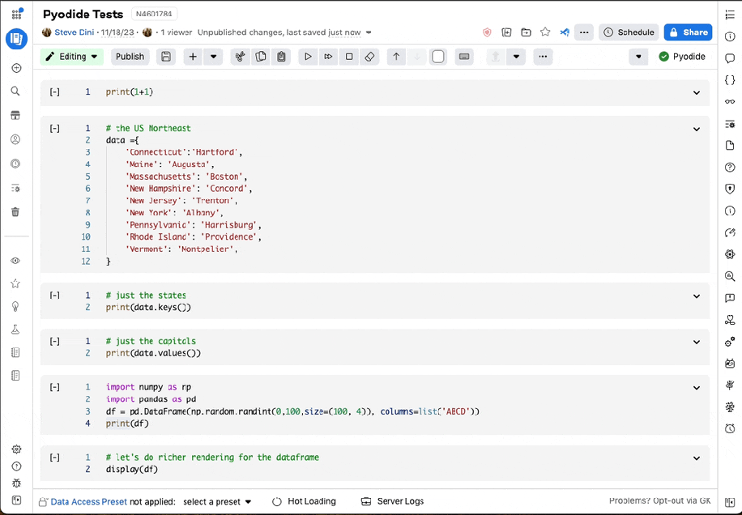This screenshot has width=742, height=515.
Task: Open the comments speech bubble panel
Action: point(730,58)
